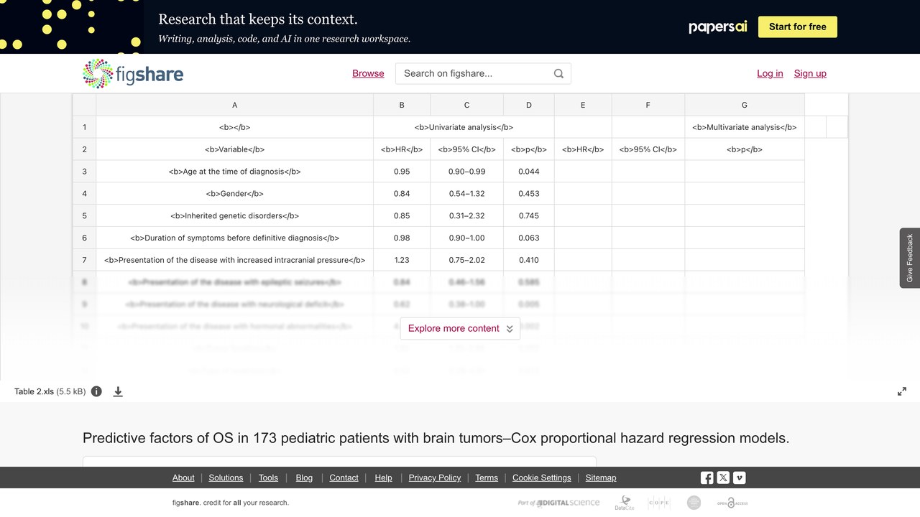Viewport: 920px width, 517px height.
Task: Open the Give Feedback side tab
Action: [x=910, y=258]
